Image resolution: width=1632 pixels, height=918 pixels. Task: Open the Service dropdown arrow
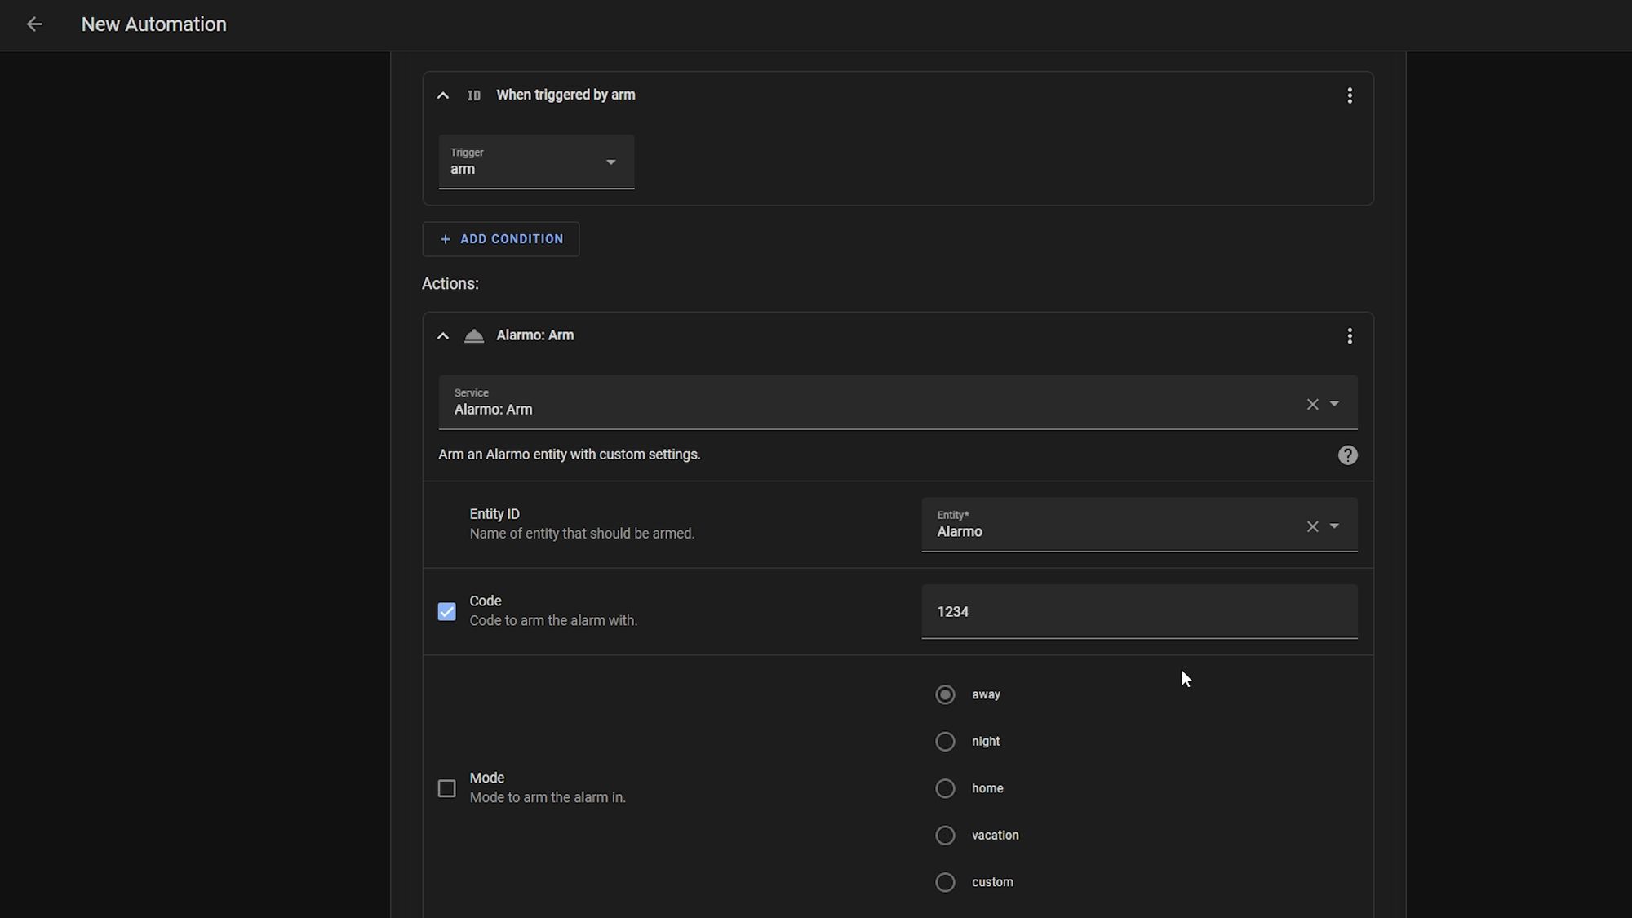(x=1334, y=404)
